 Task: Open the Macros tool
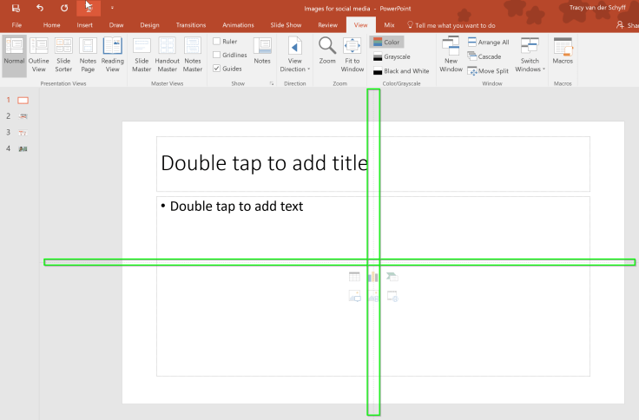click(563, 51)
